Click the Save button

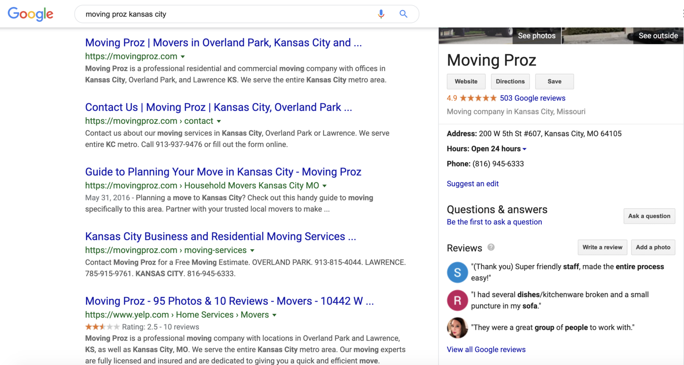click(554, 82)
